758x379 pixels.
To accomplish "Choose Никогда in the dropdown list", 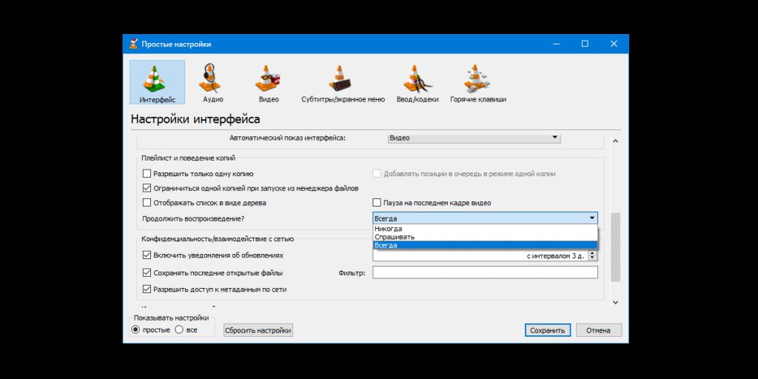I will tap(485, 229).
